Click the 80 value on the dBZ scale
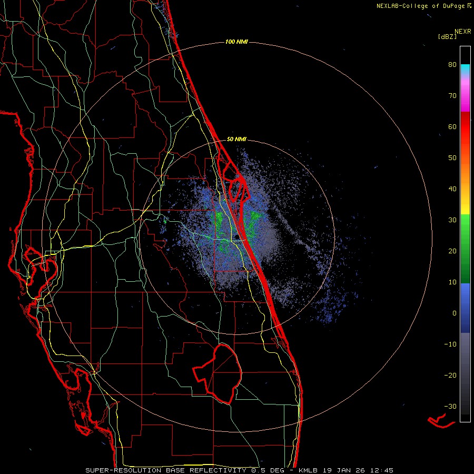474x474 pixels. pos(452,65)
